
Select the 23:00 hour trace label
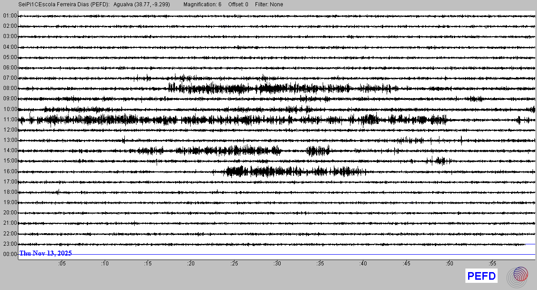pyautogui.click(x=9, y=244)
